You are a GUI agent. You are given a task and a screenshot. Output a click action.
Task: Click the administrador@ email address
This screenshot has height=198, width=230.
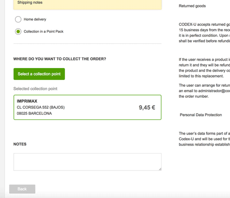click(214, 91)
